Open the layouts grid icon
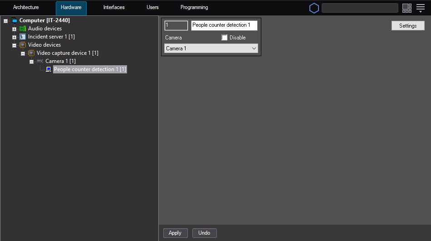This screenshot has width=431, height=241. (407, 8)
